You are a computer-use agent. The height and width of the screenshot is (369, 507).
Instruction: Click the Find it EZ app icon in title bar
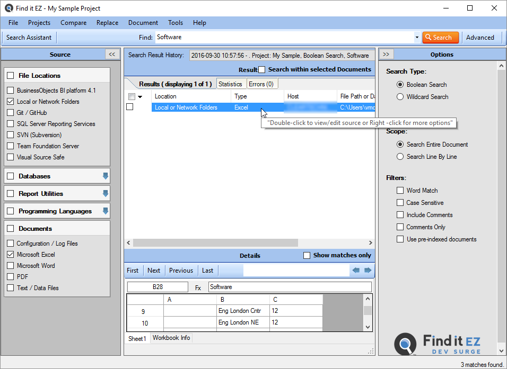click(x=8, y=8)
